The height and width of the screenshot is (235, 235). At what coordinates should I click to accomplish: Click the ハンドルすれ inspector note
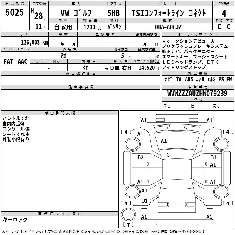pos(16,118)
